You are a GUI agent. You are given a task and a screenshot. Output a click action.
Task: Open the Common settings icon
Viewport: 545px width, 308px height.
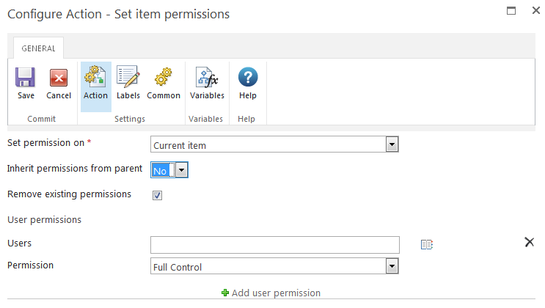click(x=164, y=78)
